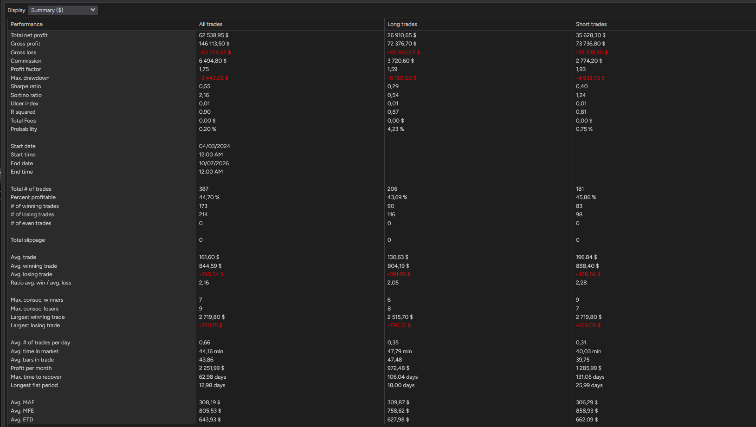Image resolution: width=756 pixels, height=427 pixels.
Task: Select the Gross loss Long trades value
Action: (404, 52)
